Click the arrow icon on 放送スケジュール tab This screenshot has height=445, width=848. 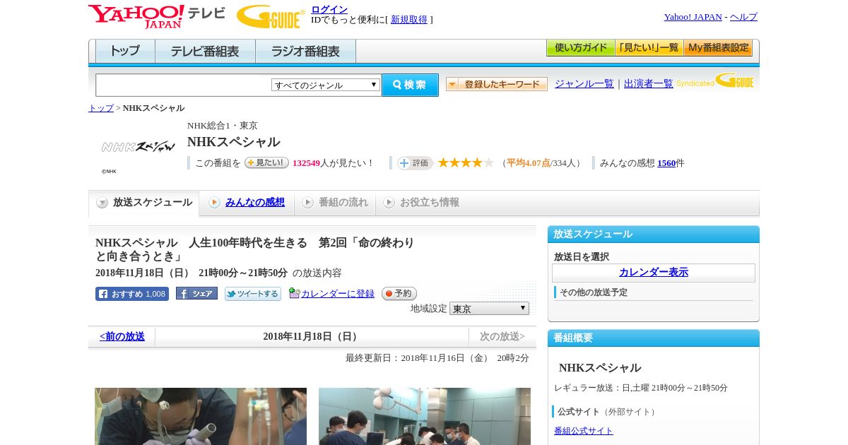coord(102,203)
